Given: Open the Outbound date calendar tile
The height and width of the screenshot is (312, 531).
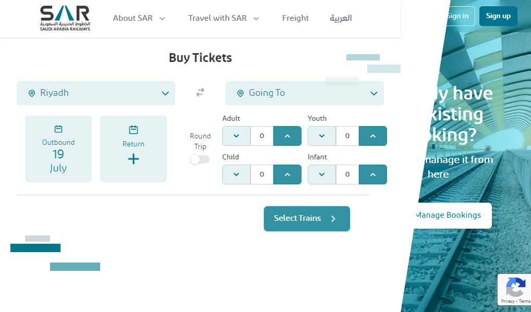Looking at the screenshot, I should (58, 149).
